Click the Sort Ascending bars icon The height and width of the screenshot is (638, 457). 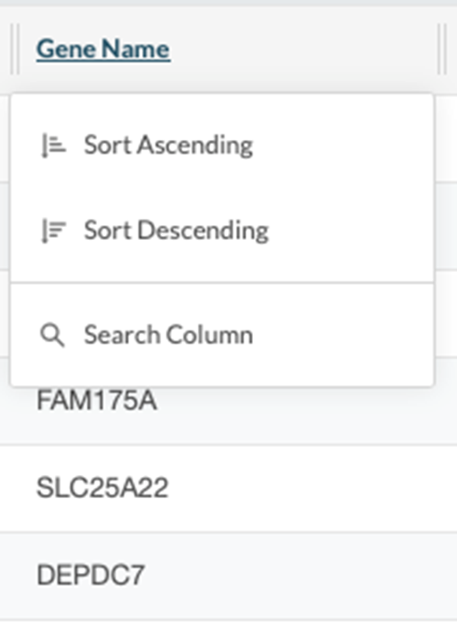point(53,146)
